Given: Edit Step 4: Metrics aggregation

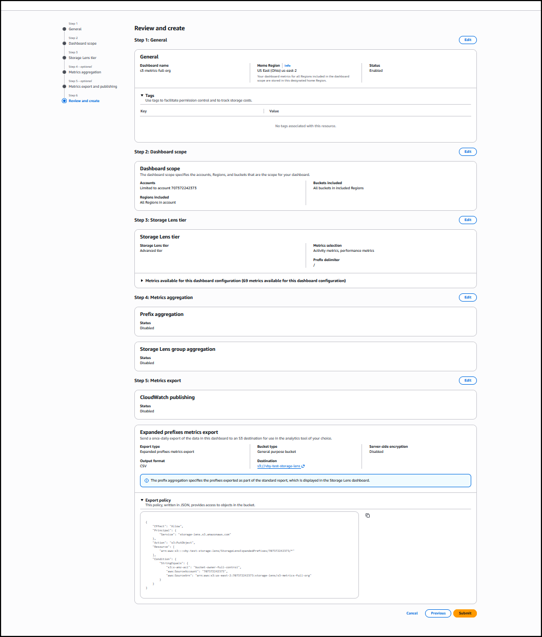Looking at the screenshot, I should [x=468, y=297].
